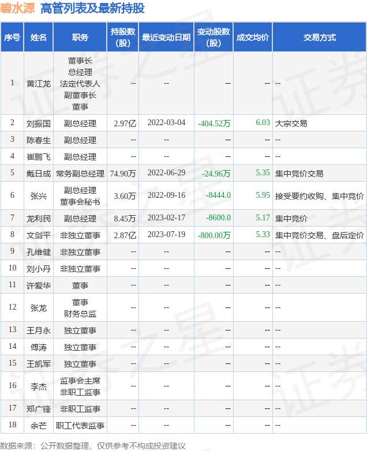Click the name 龙利民
This screenshot has height=451, width=367.
pyautogui.click(x=39, y=219)
